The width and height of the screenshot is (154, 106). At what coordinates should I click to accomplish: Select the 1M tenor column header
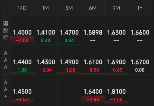tap(45, 8)
